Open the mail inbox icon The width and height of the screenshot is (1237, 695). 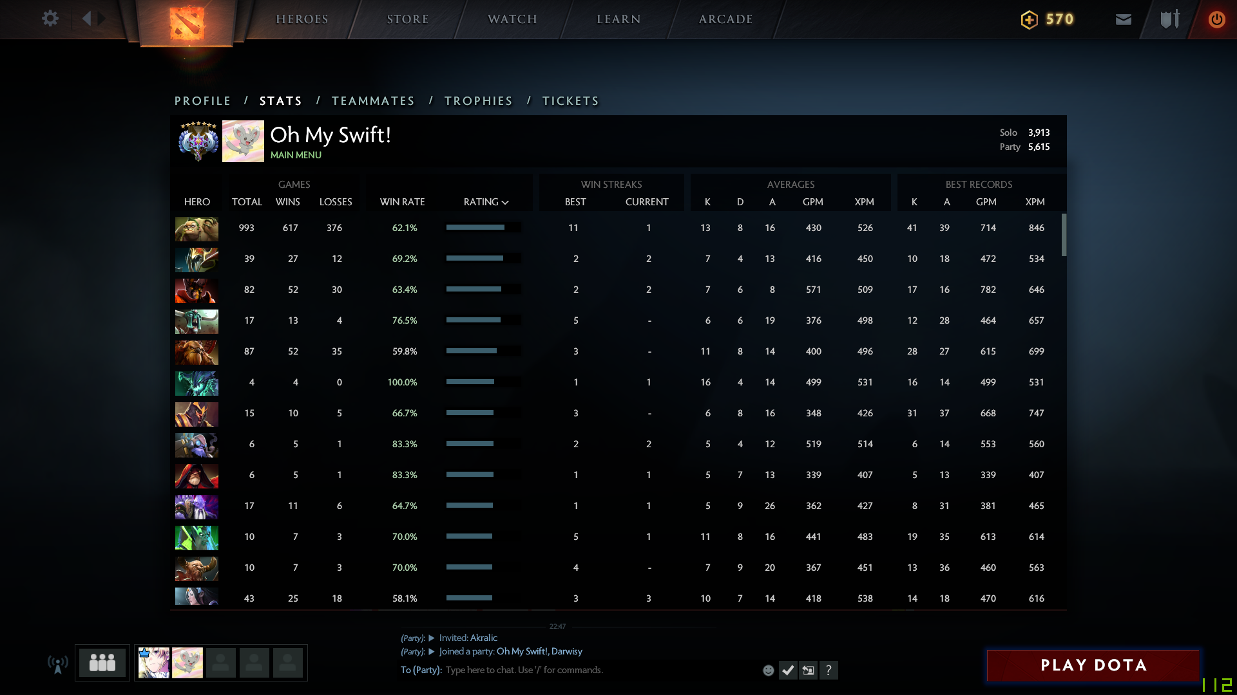[1123, 19]
